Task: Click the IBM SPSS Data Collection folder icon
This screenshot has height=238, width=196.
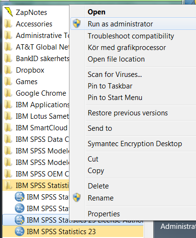Action: click(x=8, y=139)
